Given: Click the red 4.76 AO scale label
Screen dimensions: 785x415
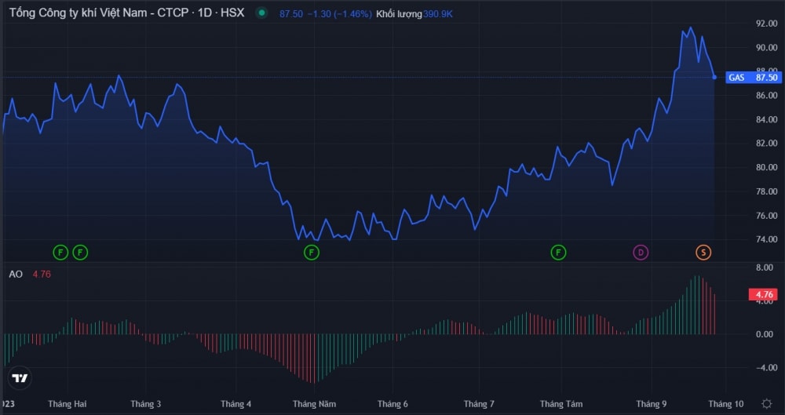Looking at the screenshot, I should [x=764, y=294].
